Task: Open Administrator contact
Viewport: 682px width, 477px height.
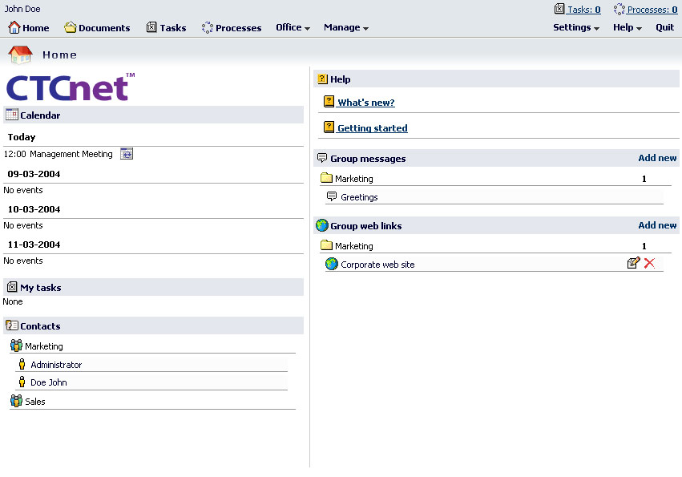Action: coord(56,365)
